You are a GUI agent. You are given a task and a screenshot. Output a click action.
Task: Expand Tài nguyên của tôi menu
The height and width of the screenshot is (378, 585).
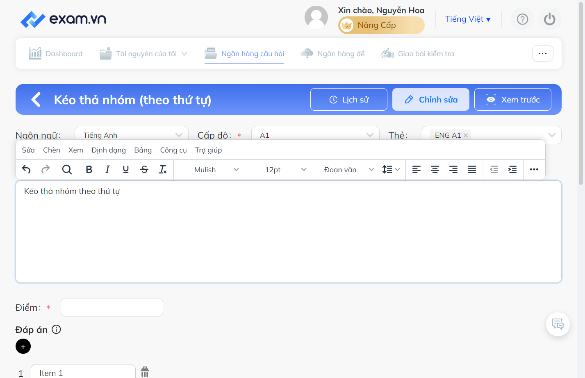click(x=143, y=54)
